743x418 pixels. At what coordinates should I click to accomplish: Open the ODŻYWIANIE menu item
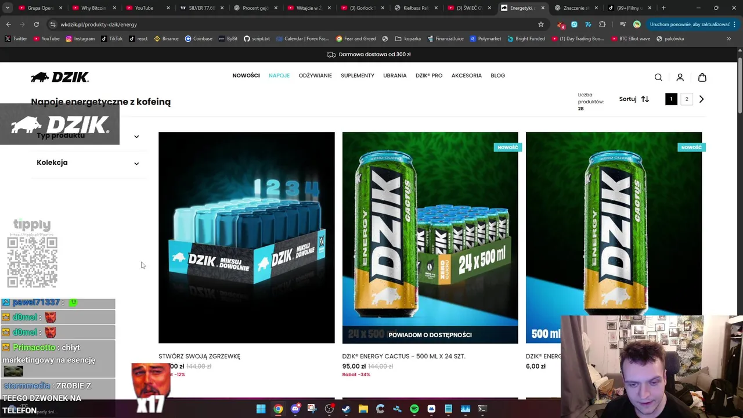point(315,75)
